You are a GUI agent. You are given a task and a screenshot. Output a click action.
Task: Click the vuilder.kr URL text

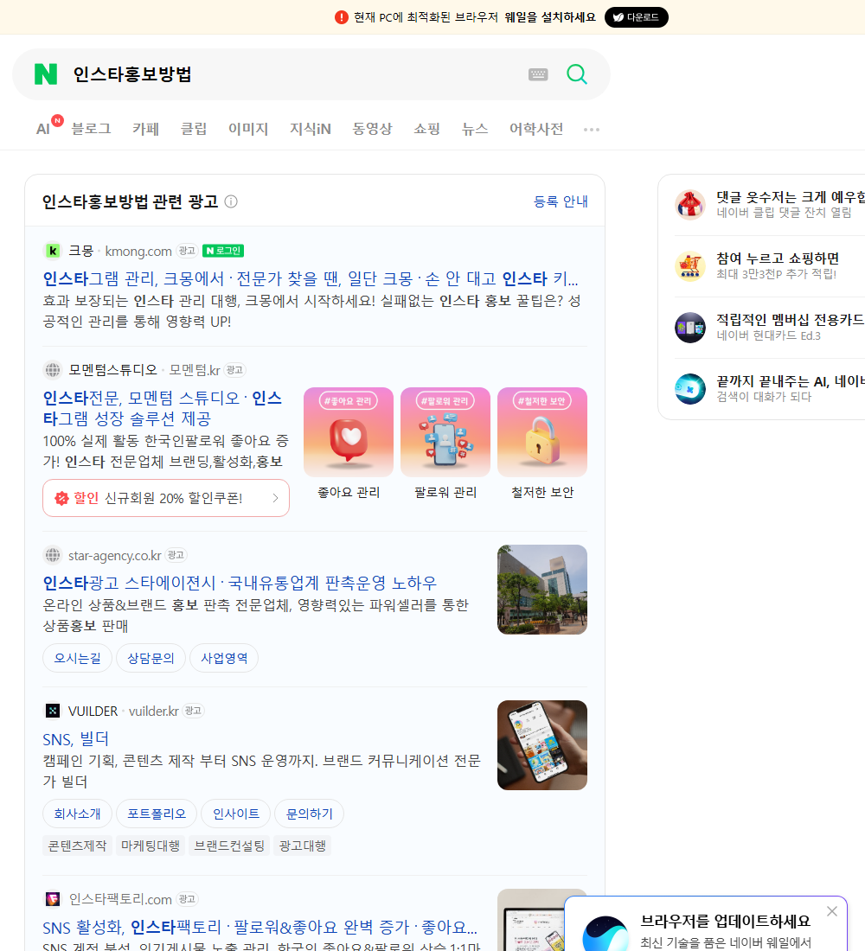pos(154,711)
